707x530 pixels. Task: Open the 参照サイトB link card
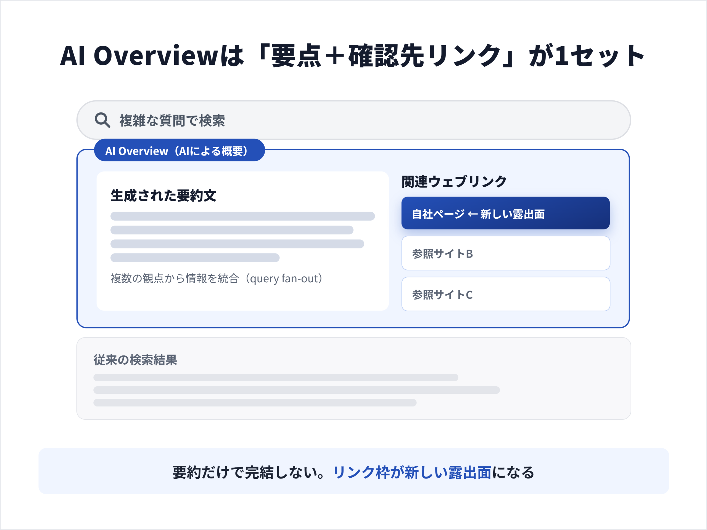click(506, 253)
